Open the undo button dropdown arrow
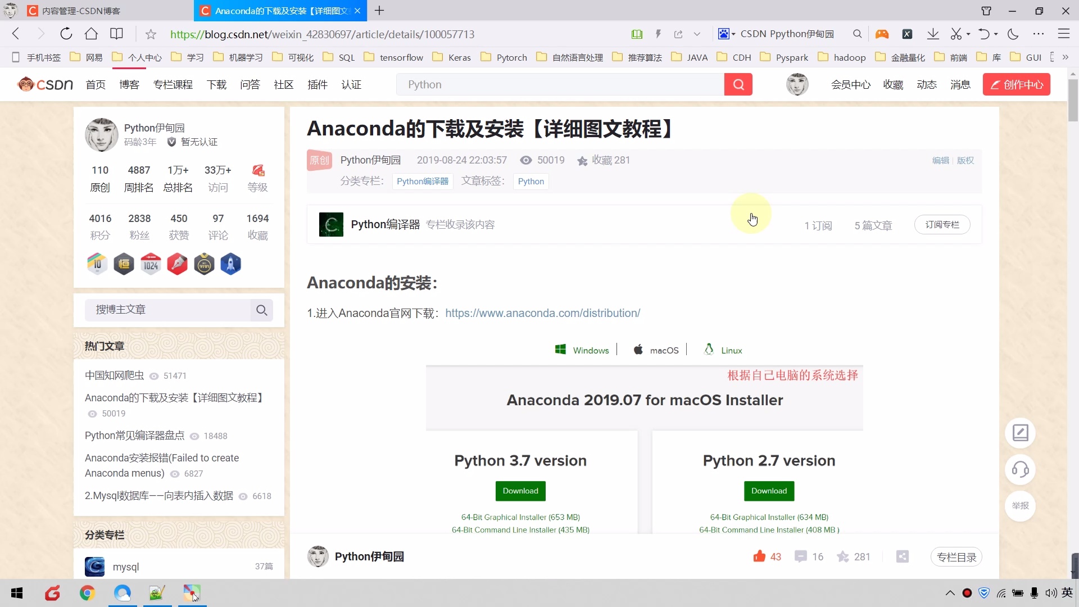Screen dimensions: 1079x607 [x=996, y=34]
